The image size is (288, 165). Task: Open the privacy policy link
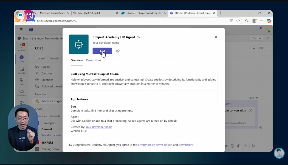146,145
